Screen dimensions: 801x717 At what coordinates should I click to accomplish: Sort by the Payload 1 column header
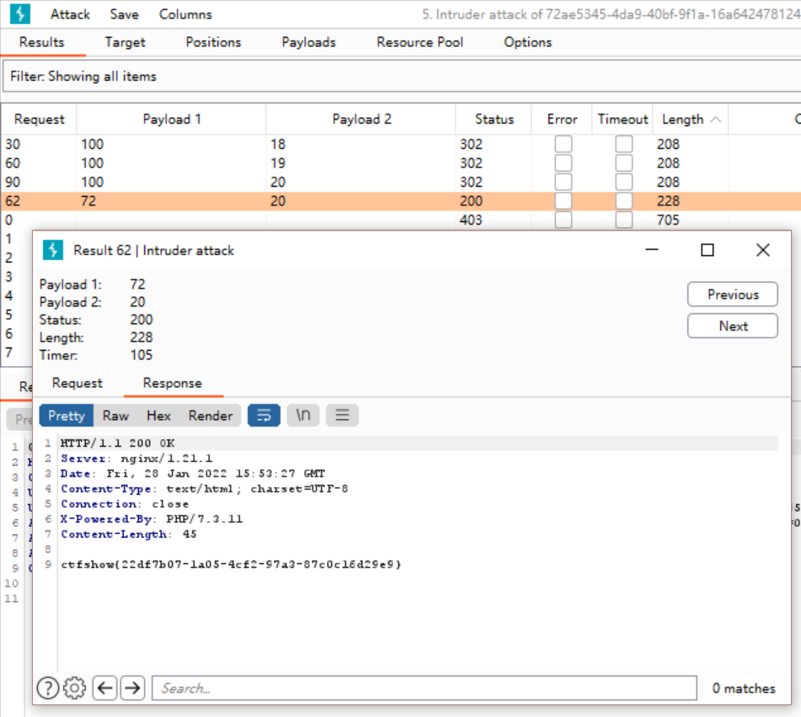(x=172, y=119)
